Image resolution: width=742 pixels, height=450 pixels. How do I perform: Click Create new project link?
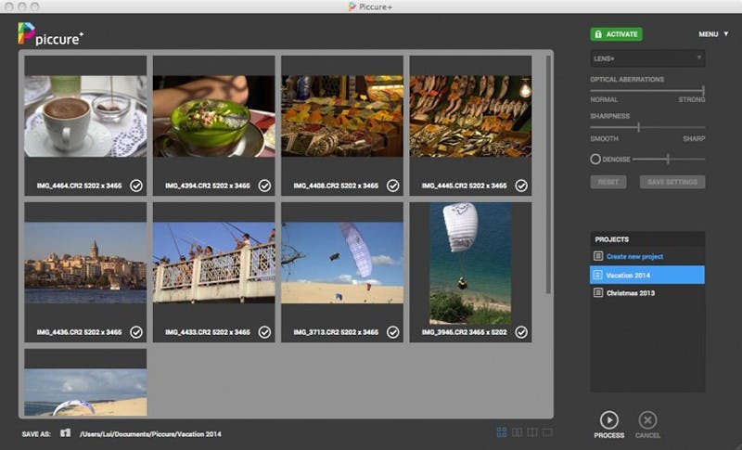tap(634, 256)
